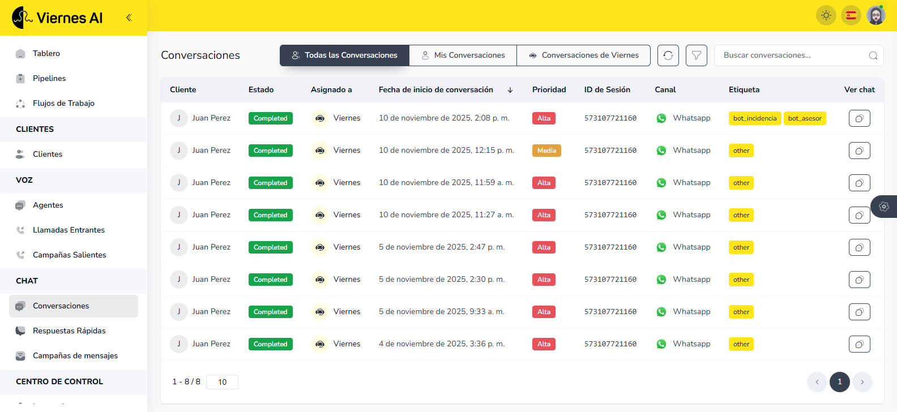897x412 pixels.
Task: Click the refresh conversations icon button
Action: click(x=668, y=55)
